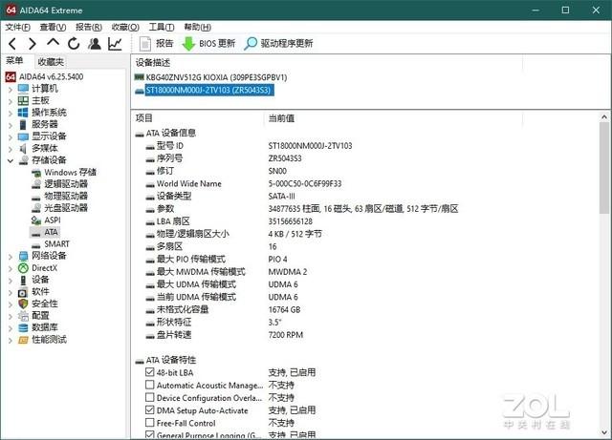The width and height of the screenshot is (612, 440).
Task: Go up one level with the up arrow
Action: [54, 43]
